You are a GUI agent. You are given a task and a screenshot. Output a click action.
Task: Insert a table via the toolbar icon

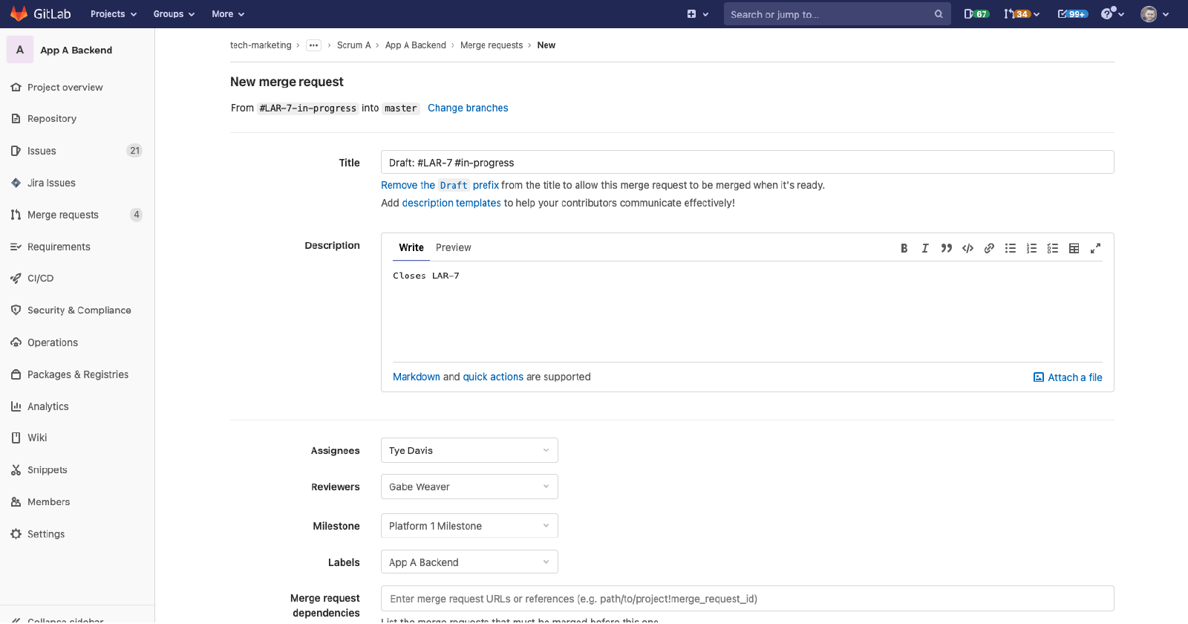1074,248
